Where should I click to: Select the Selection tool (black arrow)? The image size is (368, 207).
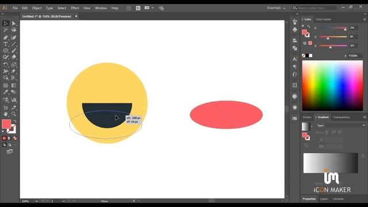[x=6, y=23]
